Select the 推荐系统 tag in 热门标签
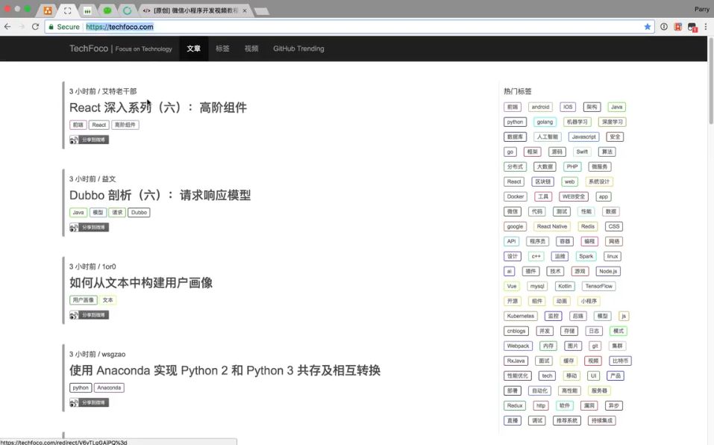 (567, 421)
